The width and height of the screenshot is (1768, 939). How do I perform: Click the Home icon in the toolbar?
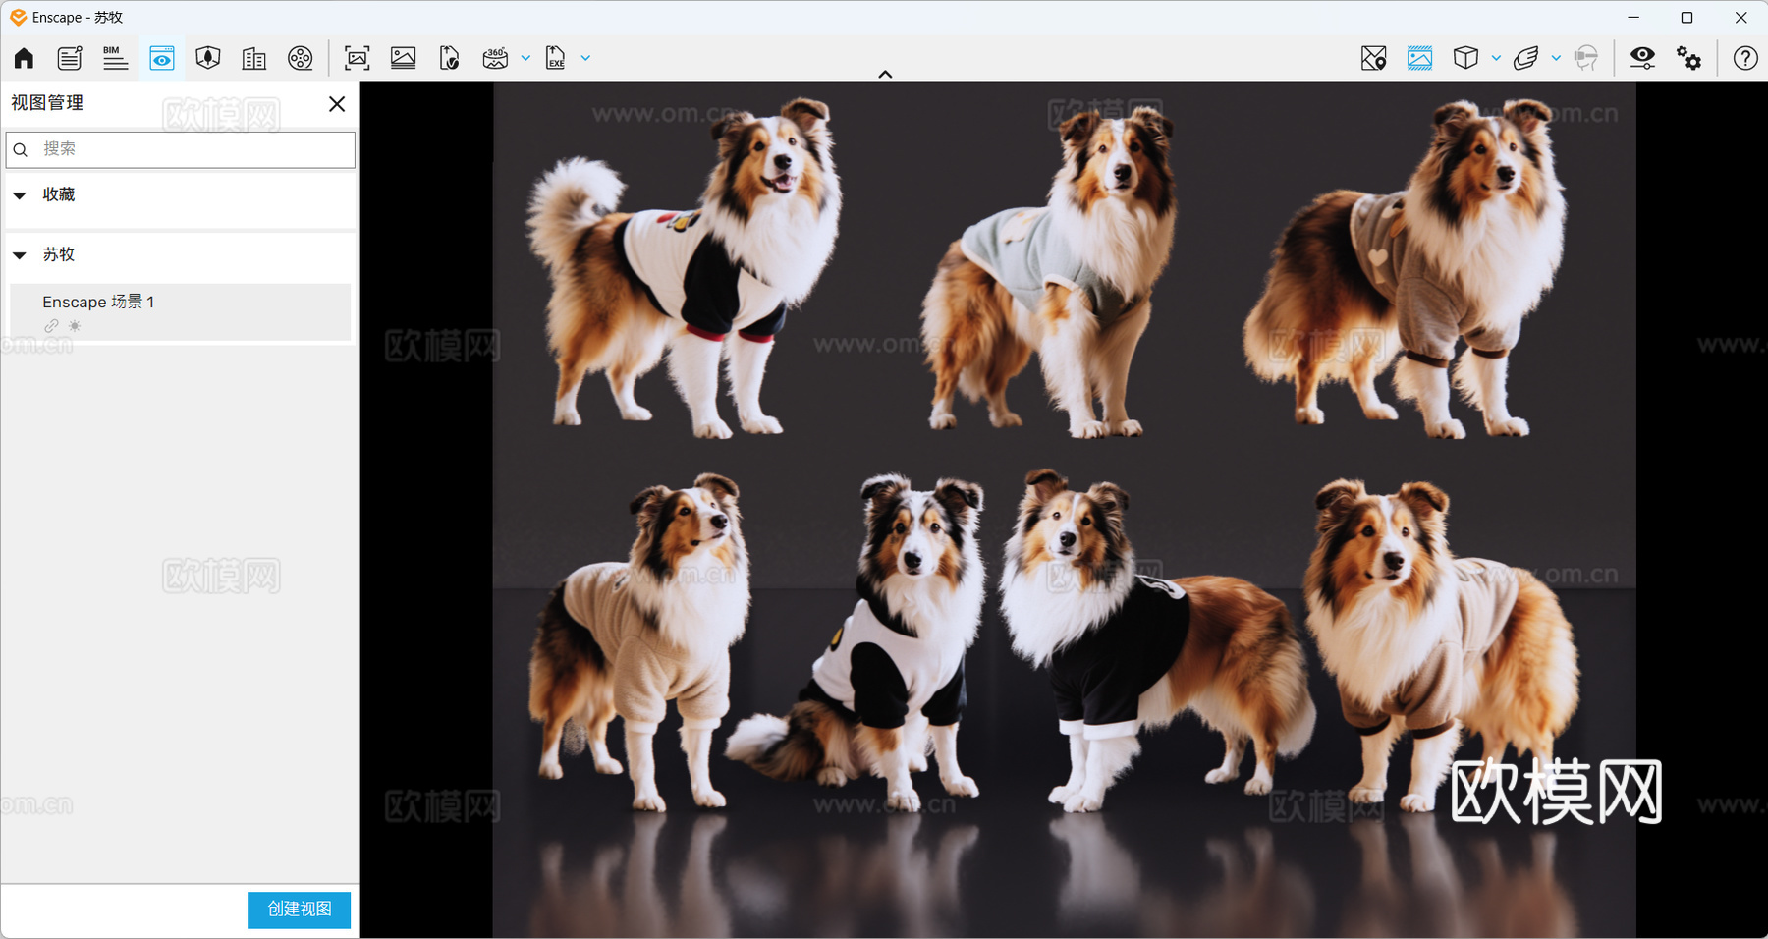[24, 58]
